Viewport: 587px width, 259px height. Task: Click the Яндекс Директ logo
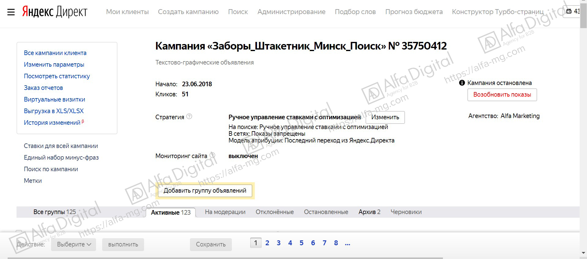[55, 12]
